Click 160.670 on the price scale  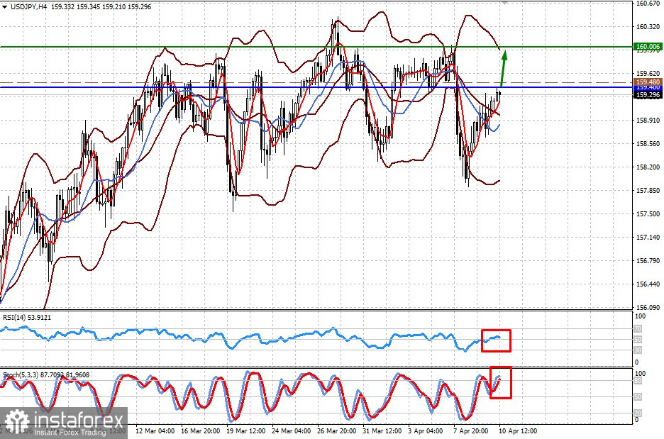pos(648,4)
